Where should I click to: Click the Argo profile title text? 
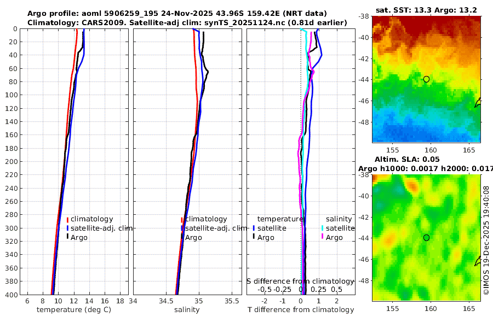coord(177,14)
